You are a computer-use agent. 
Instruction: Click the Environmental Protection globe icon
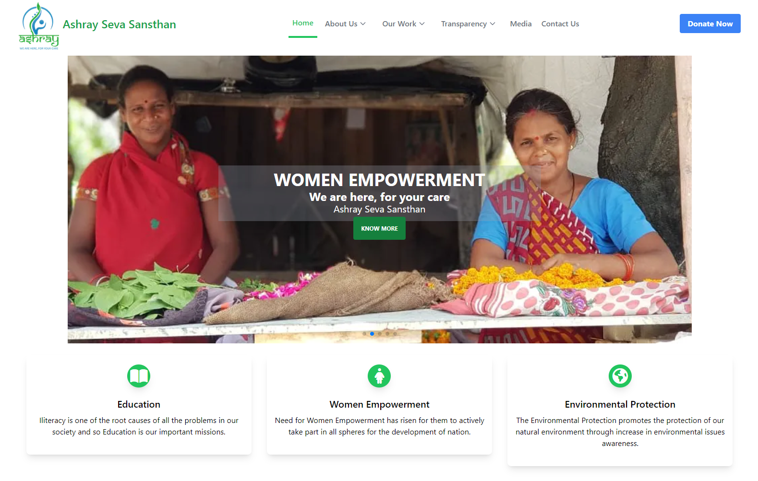620,376
